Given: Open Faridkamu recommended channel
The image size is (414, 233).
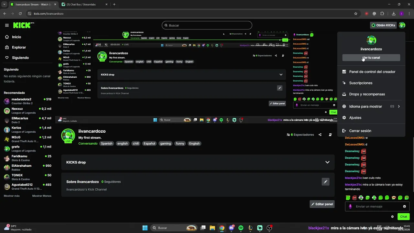Looking at the screenshot, I should pyautogui.click(x=27, y=158).
